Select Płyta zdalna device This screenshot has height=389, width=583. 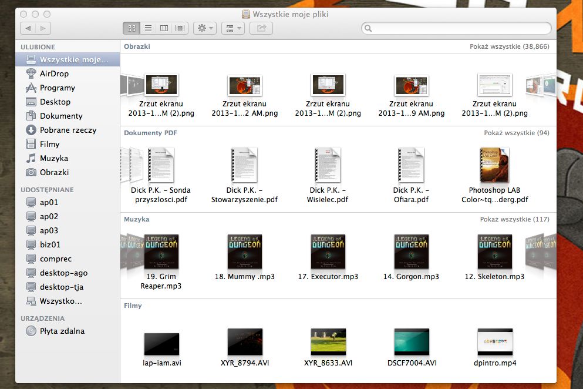click(68, 331)
